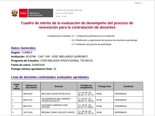The image size is (155, 116).
Task: Click the document main title text
Action: click(x=77, y=25)
